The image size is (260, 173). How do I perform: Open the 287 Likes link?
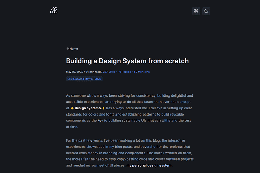109,72
